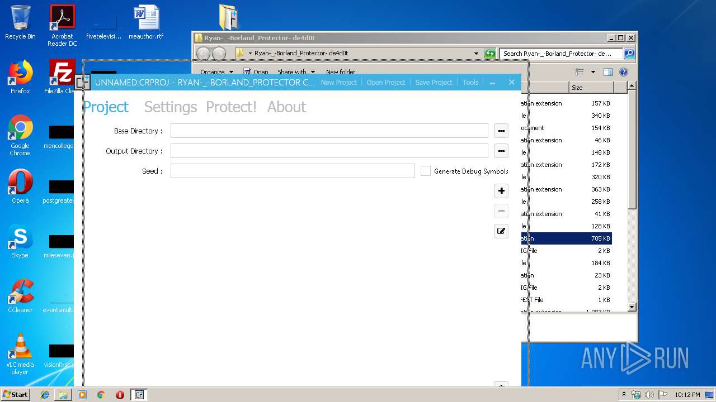
Task: Open the Opera desktop shortcut
Action: pos(20,186)
